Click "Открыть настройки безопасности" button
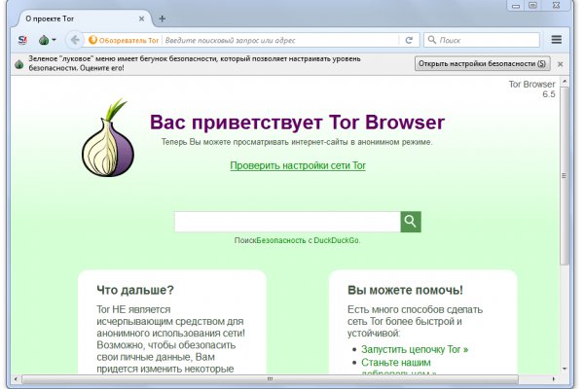 pos(483,63)
